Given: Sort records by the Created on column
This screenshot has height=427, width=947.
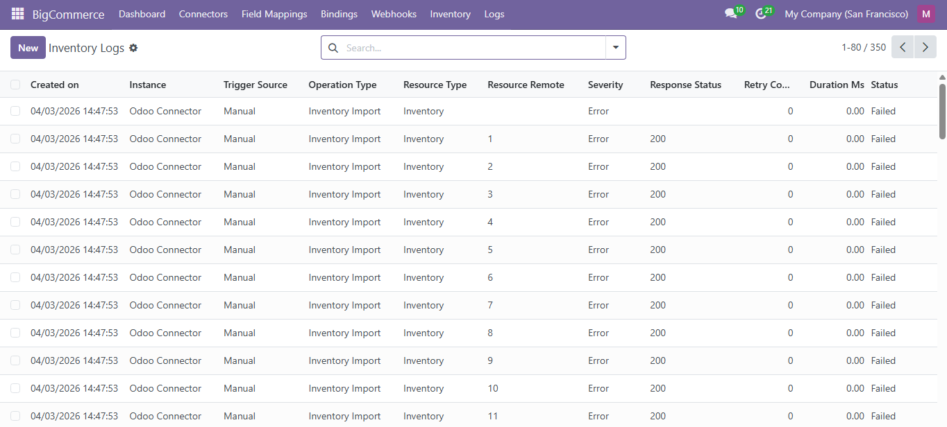Looking at the screenshot, I should [x=55, y=84].
